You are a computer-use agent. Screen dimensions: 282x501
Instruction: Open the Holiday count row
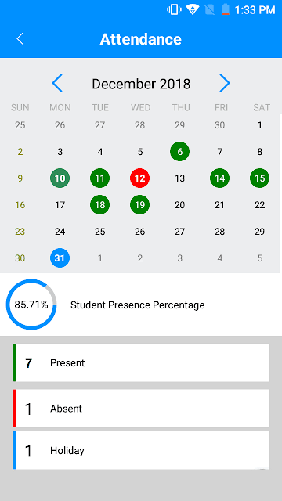click(141, 450)
